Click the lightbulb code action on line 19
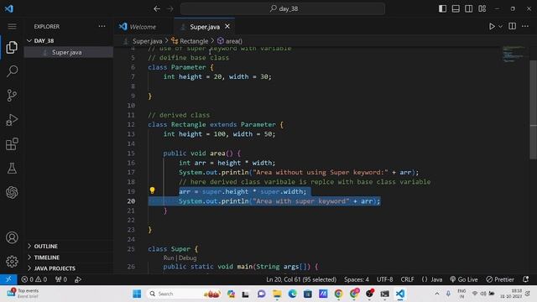Screen dimensions: 537x302 [x=152, y=190]
